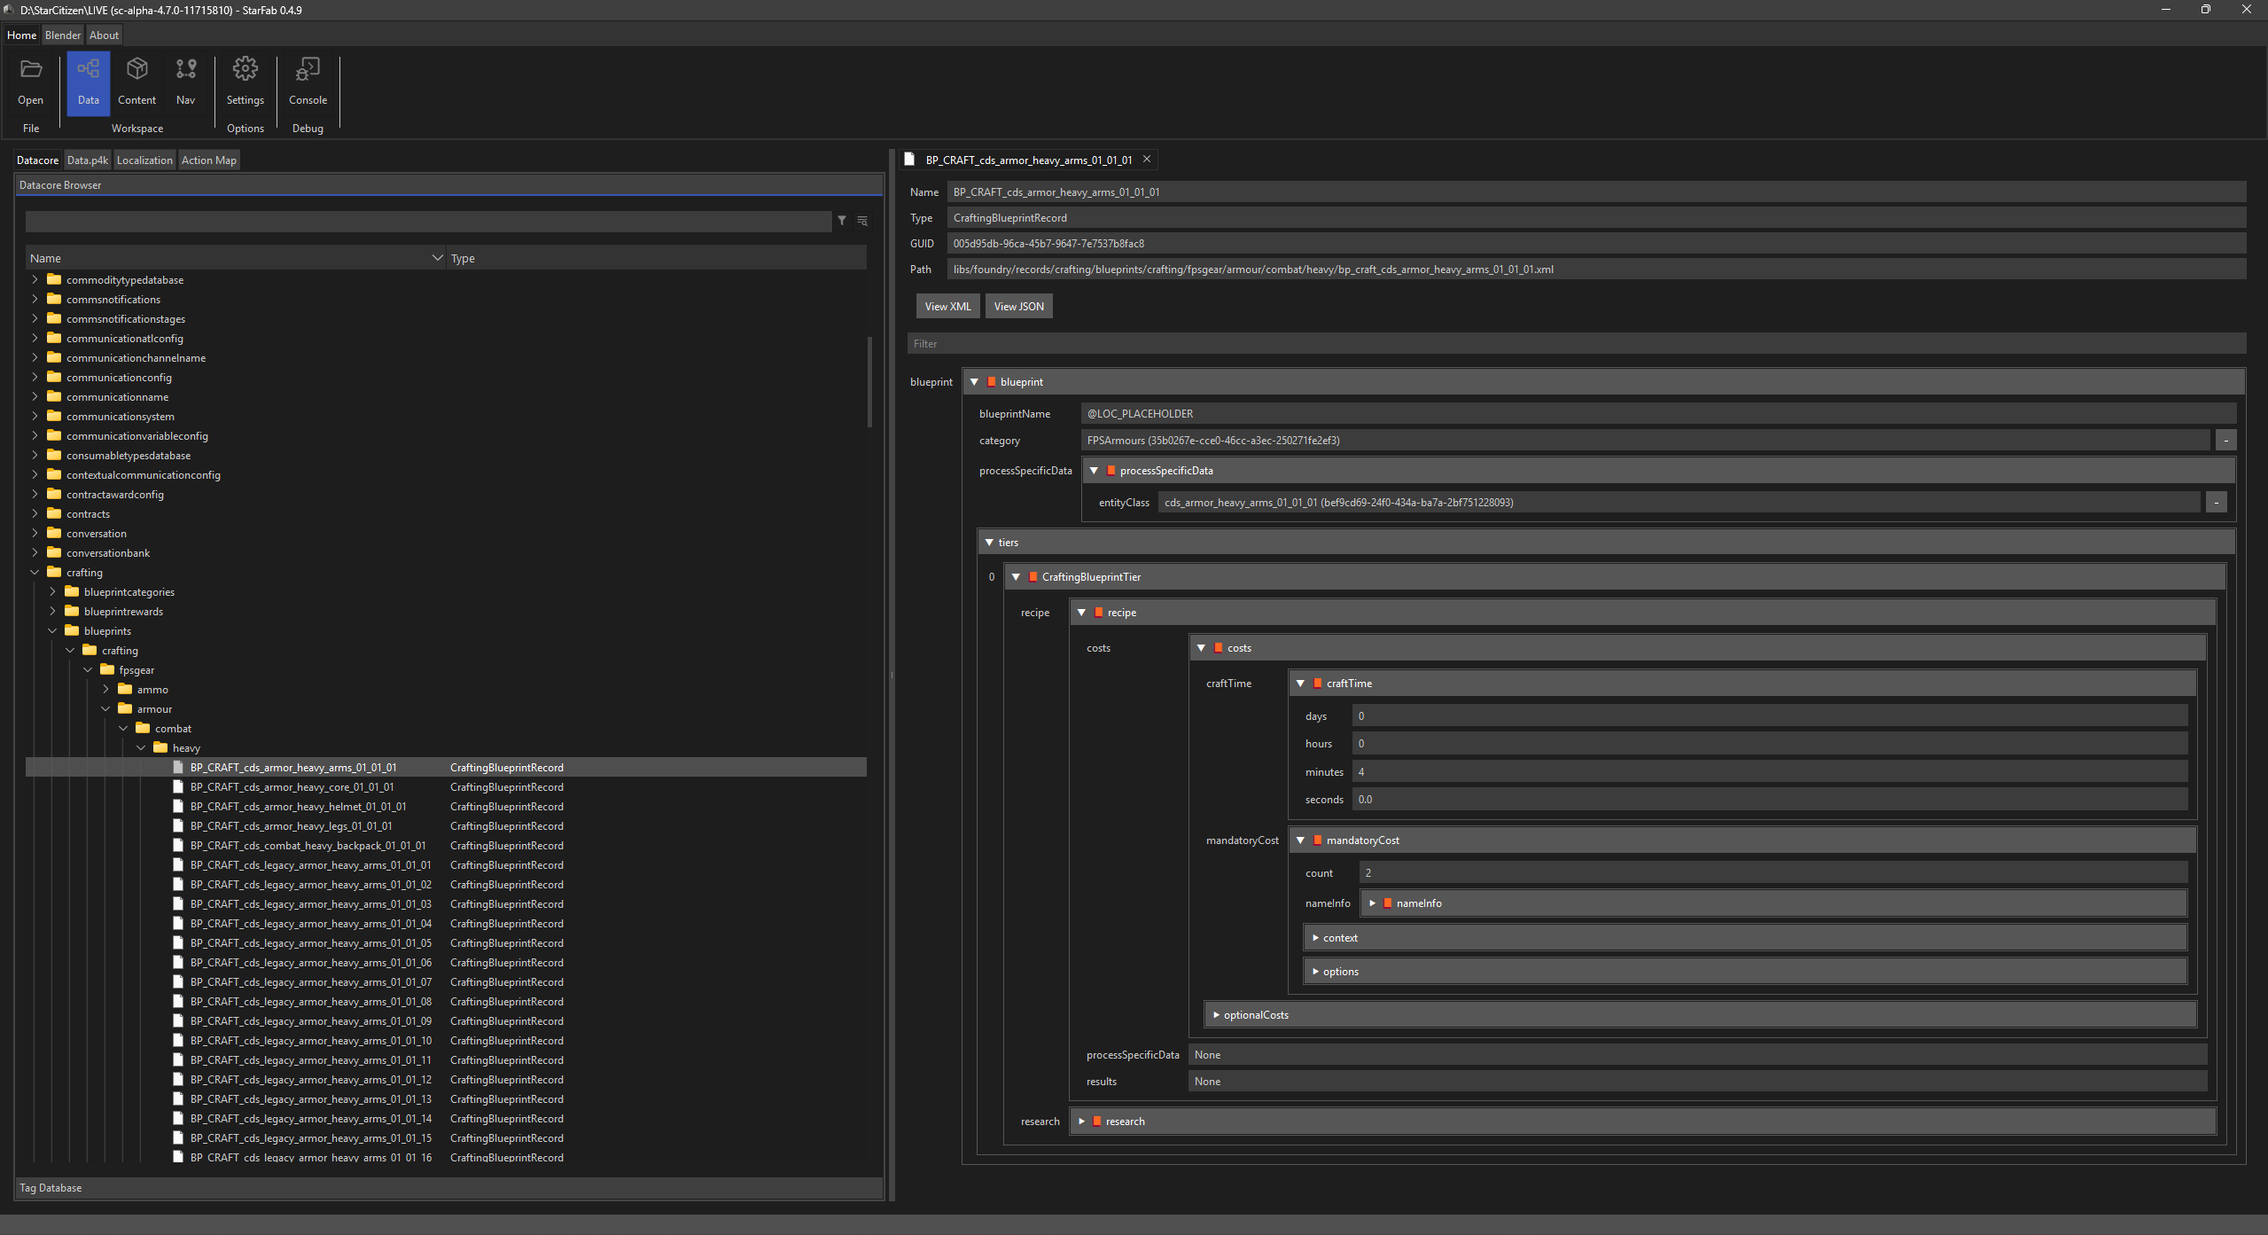Click the filter options icon beside the funnel
This screenshot has width=2268, height=1235.
click(862, 221)
